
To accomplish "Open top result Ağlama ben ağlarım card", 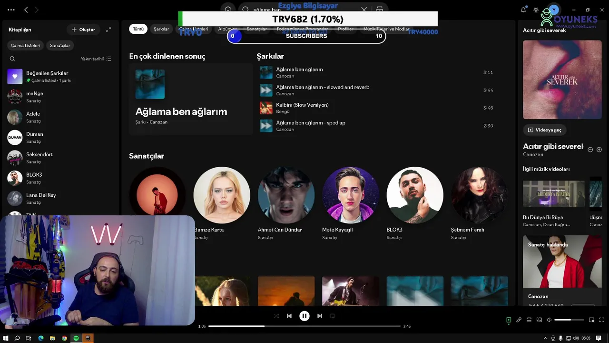I will pyautogui.click(x=191, y=99).
